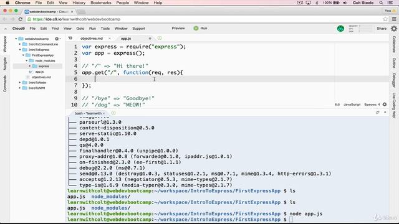Viewport: 399px width, 224px height.
Task: Click the volume icon in menu bar
Action: tap(345, 2)
